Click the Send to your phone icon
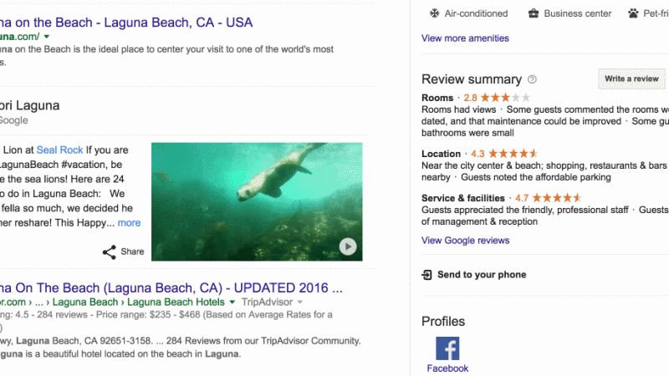This screenshot has width=669, height=376. [x=427, y=275]
